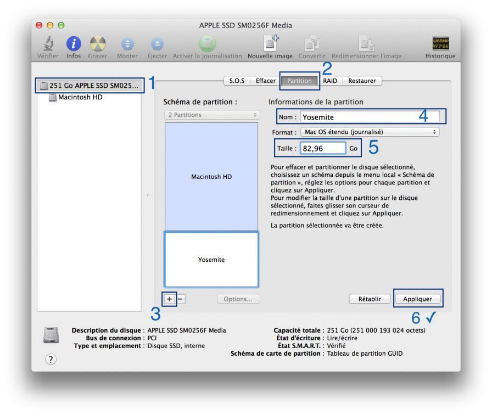Click the Nom field containing Yosemite
Image resolution: width=492 pixels, height=415 pixels.
(370, 117)
